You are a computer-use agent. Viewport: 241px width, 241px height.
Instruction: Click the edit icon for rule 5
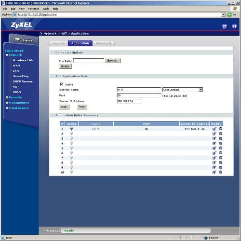point(214,148)
